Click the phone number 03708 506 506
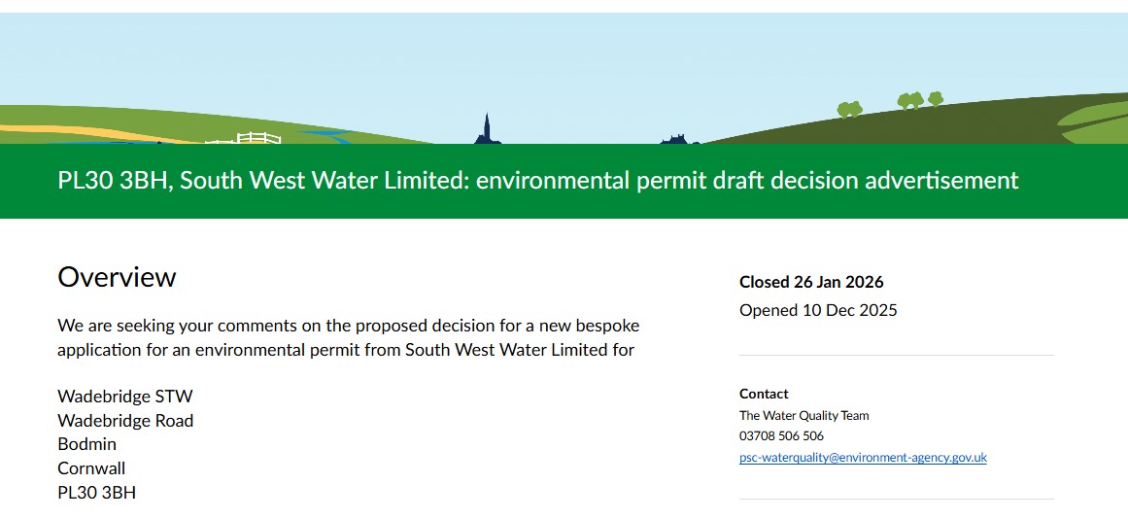 781,436
